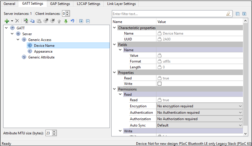Click the blue Undo arrow icon
The image size is (252, 146).
pos(73,21)
